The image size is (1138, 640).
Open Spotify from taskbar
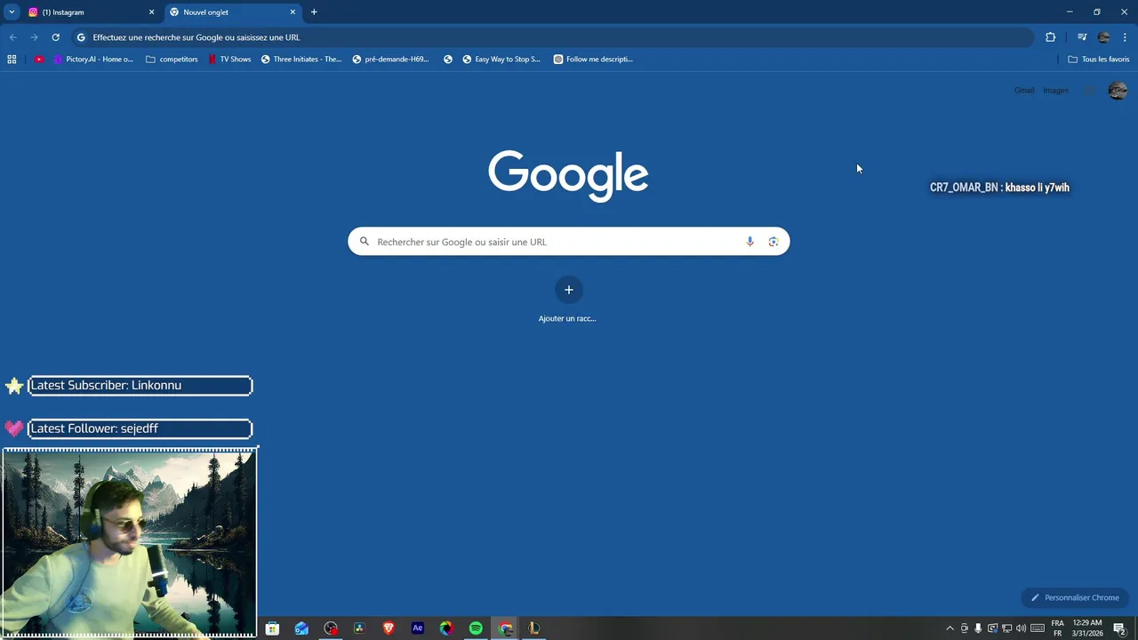click(476, 628)
